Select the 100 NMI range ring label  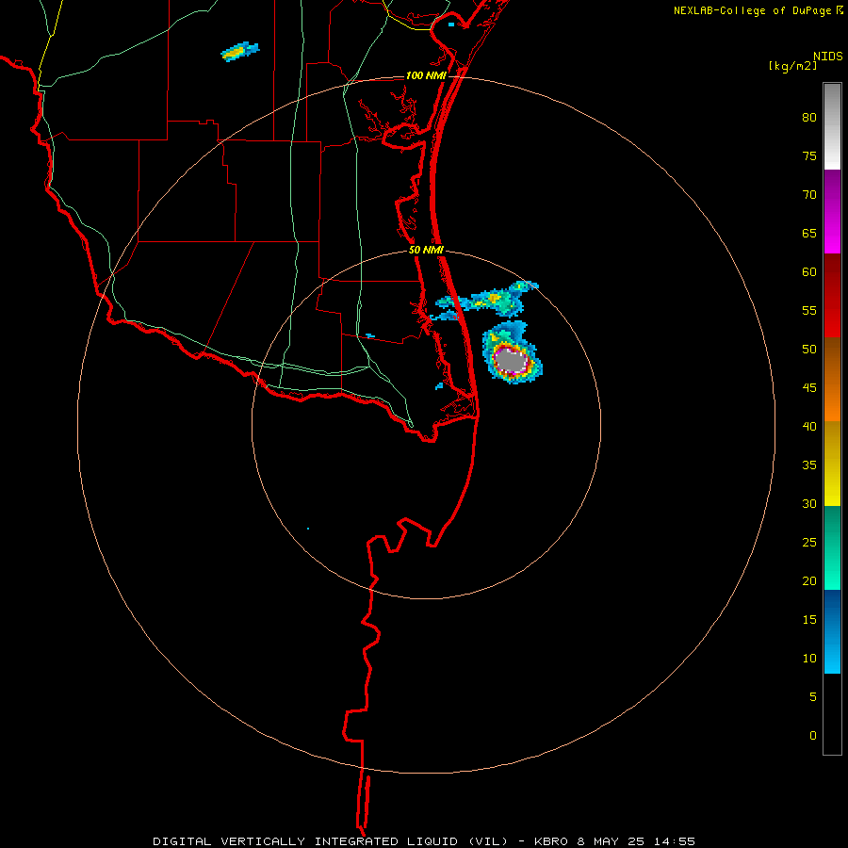(426, 75)
